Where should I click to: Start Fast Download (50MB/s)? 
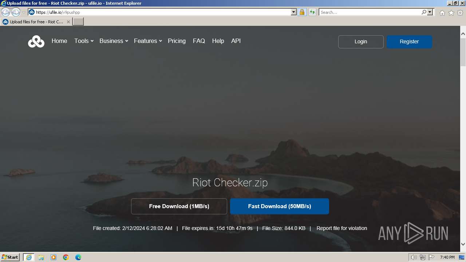click(x=280, y=206)
